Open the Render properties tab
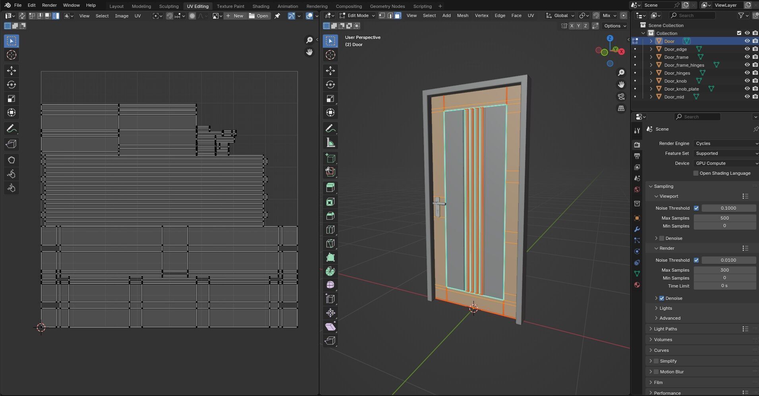Screen dimensions: 759x396 (637, 145)
